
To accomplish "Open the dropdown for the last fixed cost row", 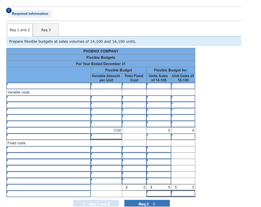I will [x=48, y=181].
